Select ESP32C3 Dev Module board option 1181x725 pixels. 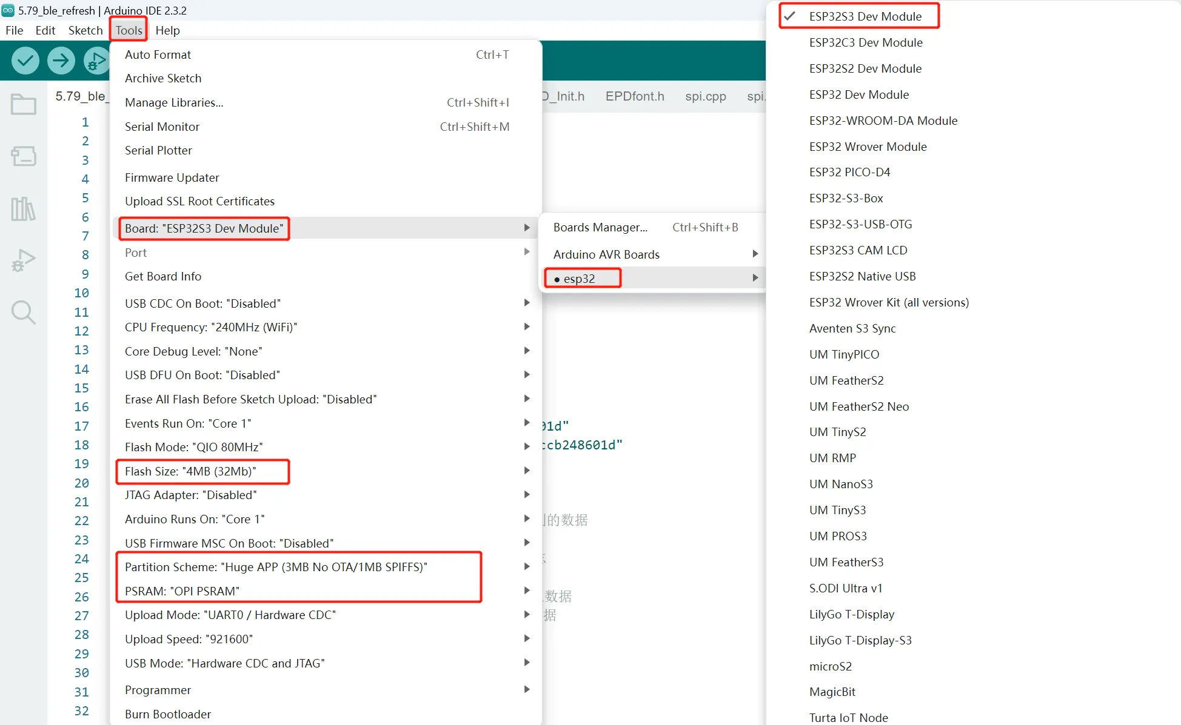[x=865, y=42]
